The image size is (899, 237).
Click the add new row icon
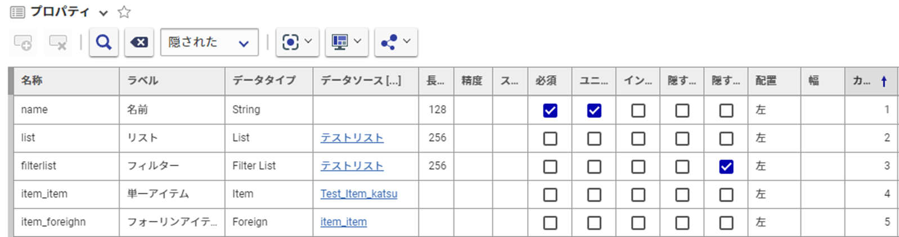(x=23, y=43)
